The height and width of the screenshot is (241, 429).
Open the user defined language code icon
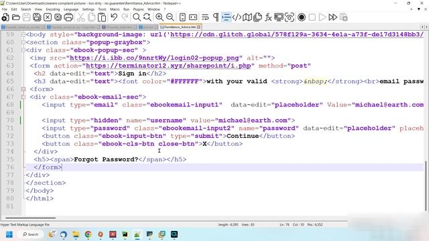(237, 17)
